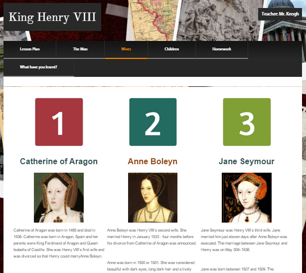Open What have you learnt? tab
306x273 pixels.
click(39, 67)
